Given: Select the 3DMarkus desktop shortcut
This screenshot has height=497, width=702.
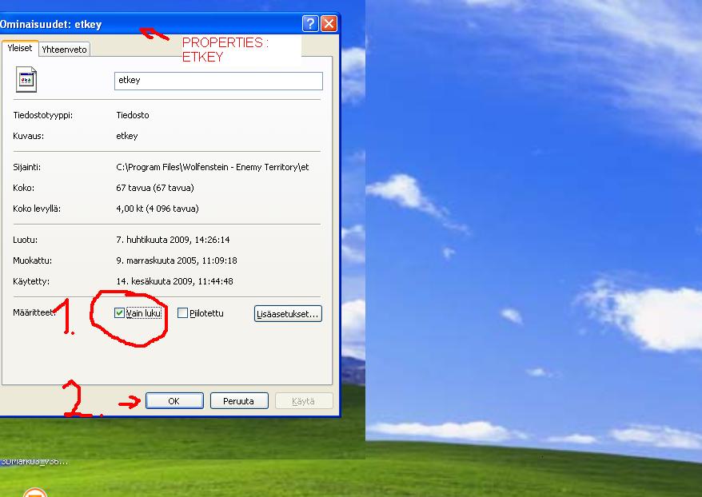Looking at the screenshot, I should point(34,461).
